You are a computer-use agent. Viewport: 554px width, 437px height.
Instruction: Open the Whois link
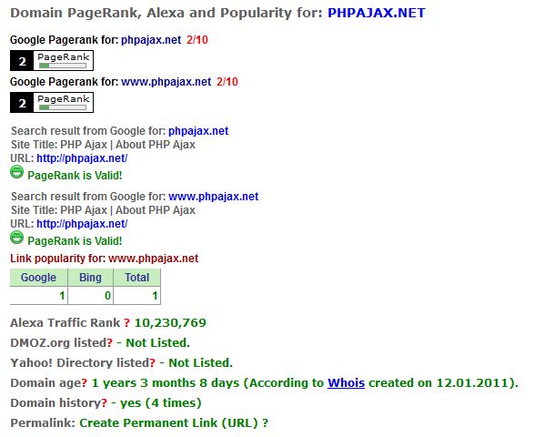click(x=346, y=383)
